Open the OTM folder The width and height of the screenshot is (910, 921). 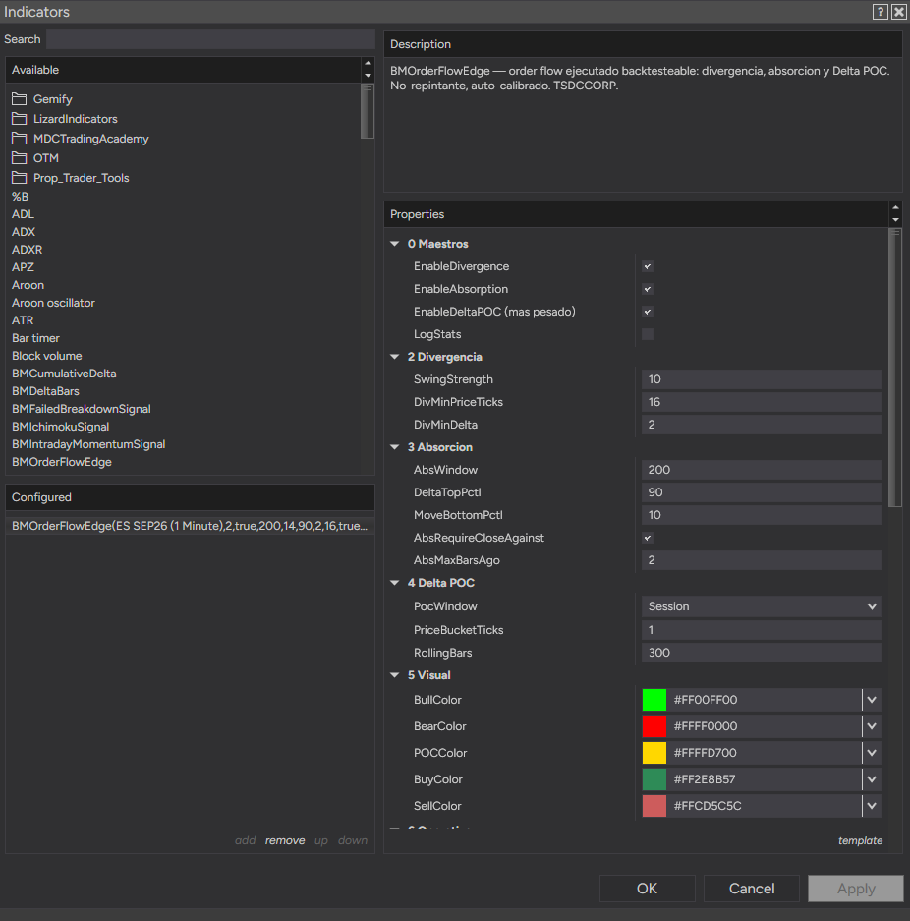point(35,158)
